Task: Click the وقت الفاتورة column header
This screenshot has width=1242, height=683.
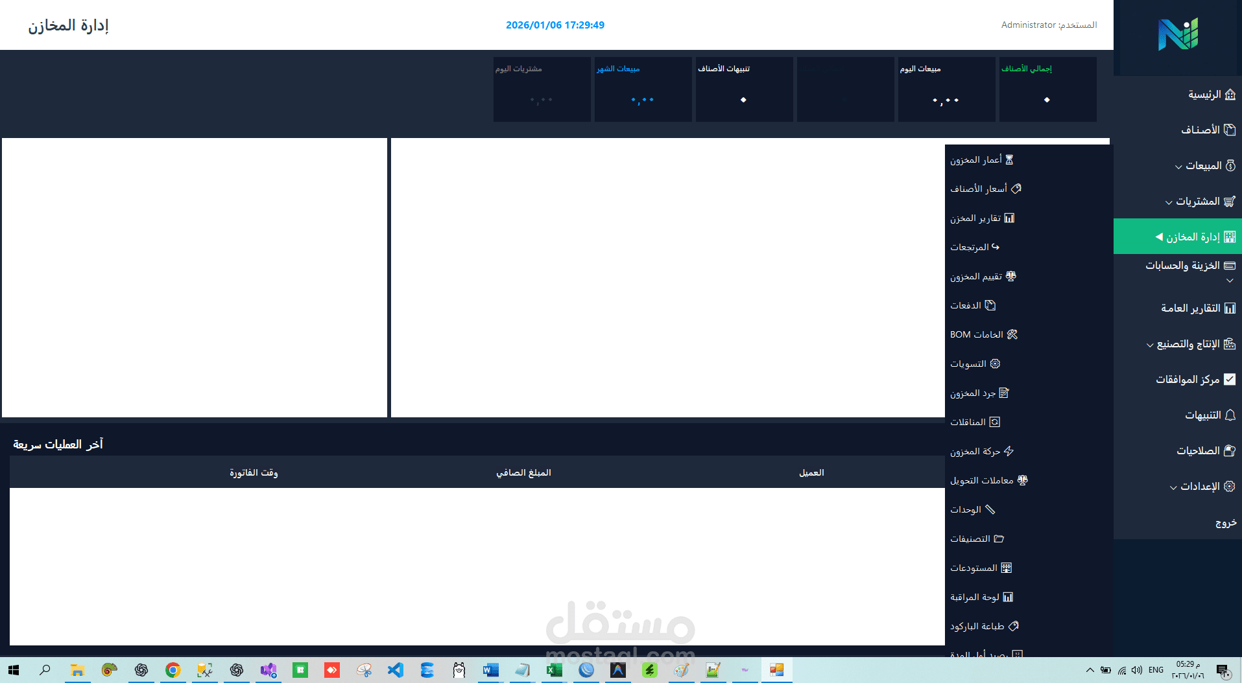Action: [254, 472]
